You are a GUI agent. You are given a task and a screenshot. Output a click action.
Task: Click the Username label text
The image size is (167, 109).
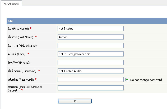(22, 71)
